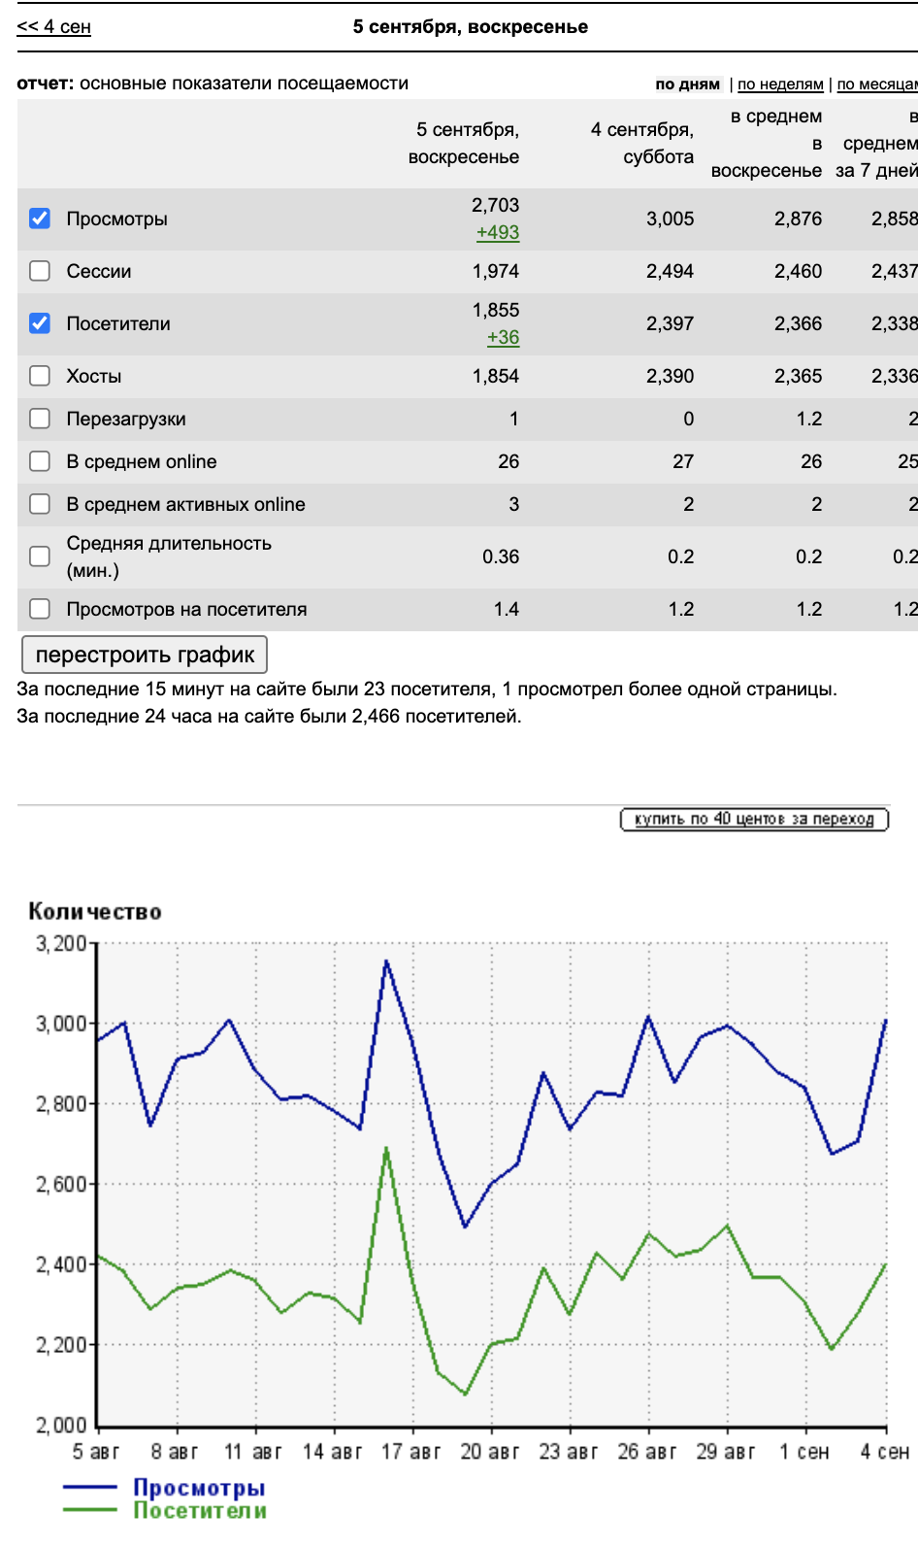Image resolution: width=918 pixels, height=1548 pixels.
Task: Click the 5 авг axis label
Action: click(96, 1452)
